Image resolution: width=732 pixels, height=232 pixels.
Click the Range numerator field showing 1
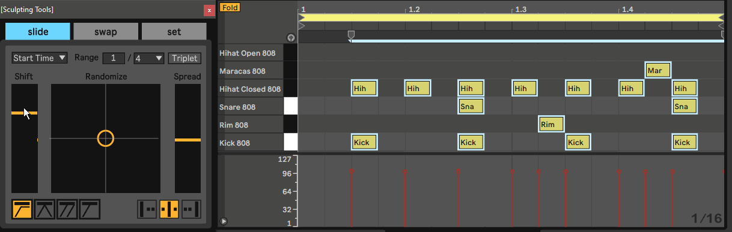pos(114,58)
